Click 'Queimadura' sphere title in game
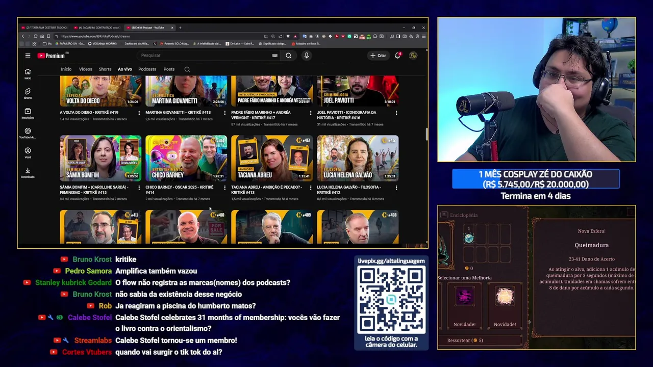Image resolution: width=653 pixels, height=367 pixels. pos(591,245)
